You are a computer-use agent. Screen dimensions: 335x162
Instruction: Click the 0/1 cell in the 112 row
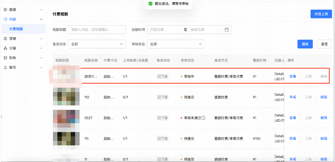click(125, 97)
